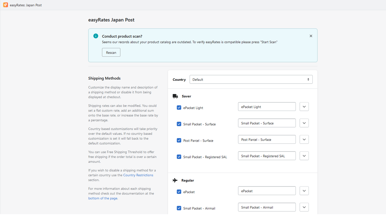Image resolution: width=386 pixels, height=217 pixels.
Task: Uncheck the ePacket checkbox under Regular
Action: tap(179, 192)
